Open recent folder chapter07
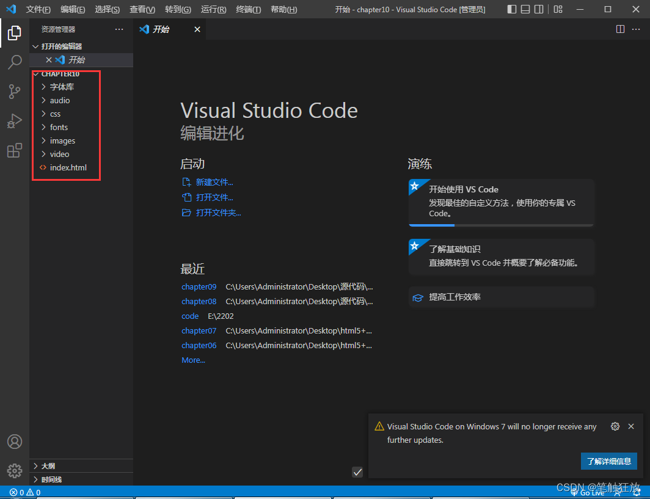 pos(199,331)
